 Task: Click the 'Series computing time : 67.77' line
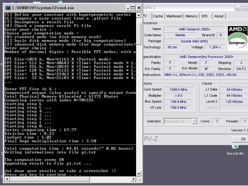(x=41, y=130)
